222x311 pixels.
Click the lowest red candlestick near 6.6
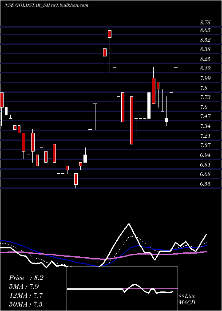coord(76,179)
